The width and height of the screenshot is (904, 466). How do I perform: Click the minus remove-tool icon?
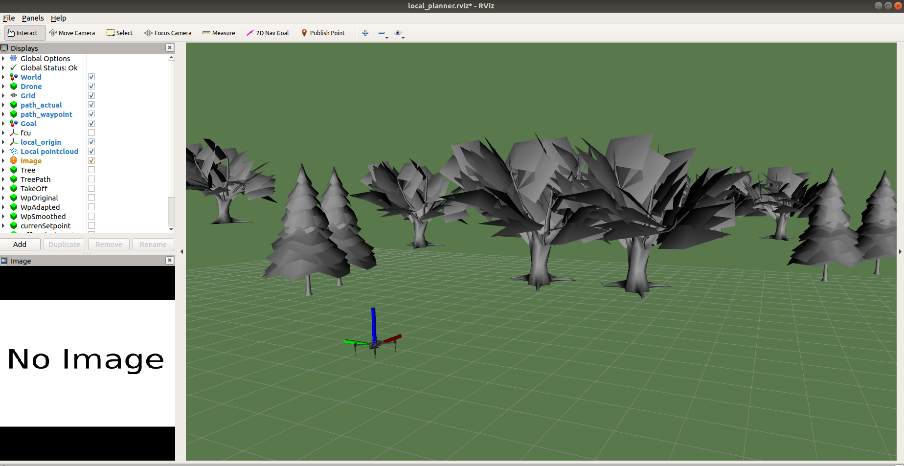pyautogui.click(x=382, y=33)
